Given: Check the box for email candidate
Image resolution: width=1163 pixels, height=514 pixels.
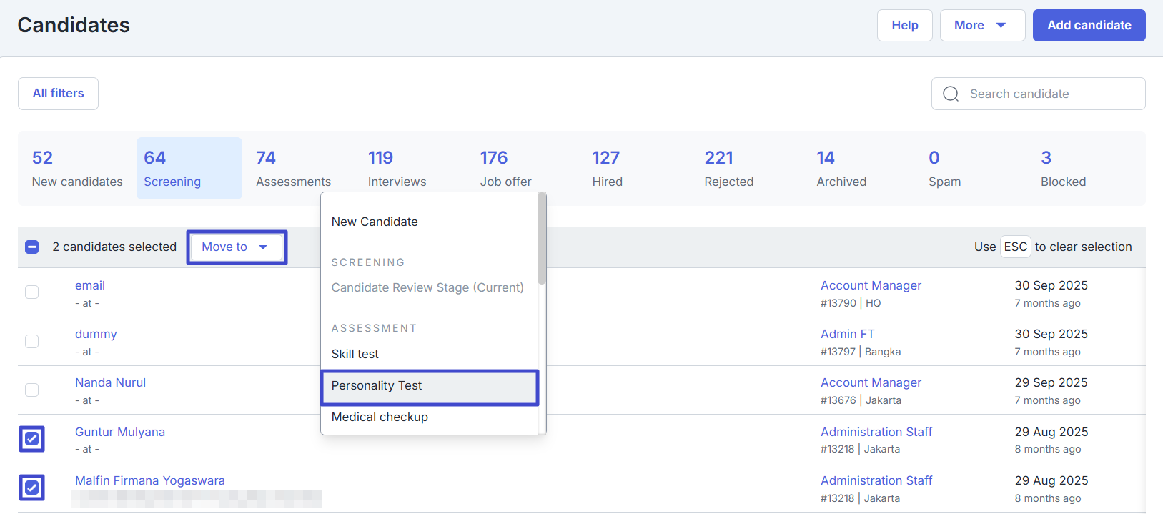Looking at the screenshot, I should click(x=32, y=292).
